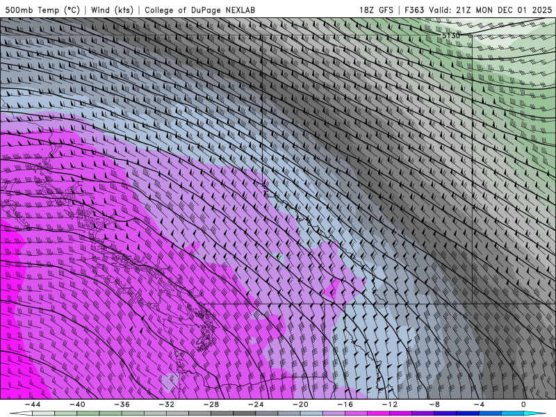
Task: Click the -32 color bar label
Action: point(166,404)
